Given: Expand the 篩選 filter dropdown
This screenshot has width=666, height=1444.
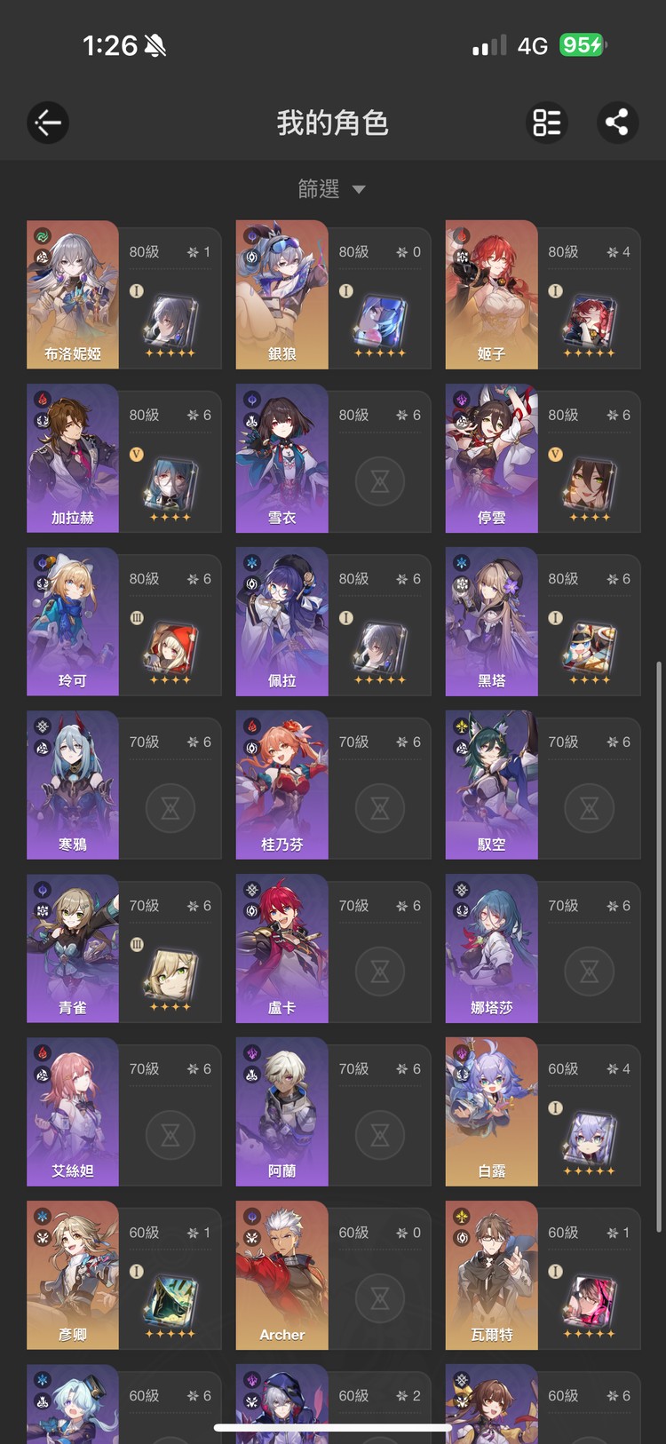Looking at the screenshot, I should coord(332,189).
